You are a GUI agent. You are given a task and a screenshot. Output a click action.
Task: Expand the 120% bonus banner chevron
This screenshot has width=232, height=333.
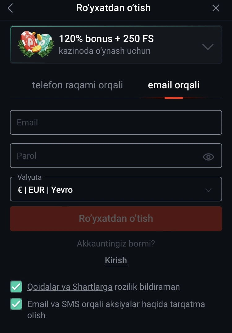click(208, 46)
